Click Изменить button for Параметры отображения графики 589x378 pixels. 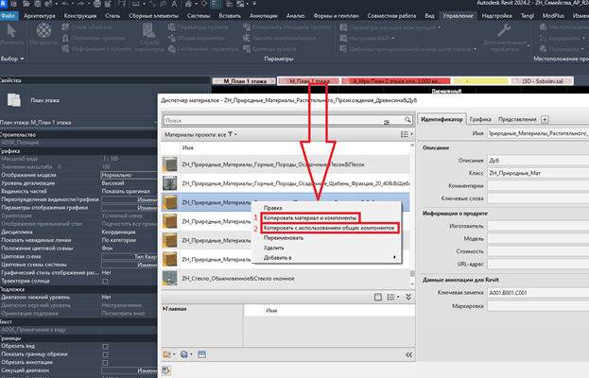coord(130,208)
